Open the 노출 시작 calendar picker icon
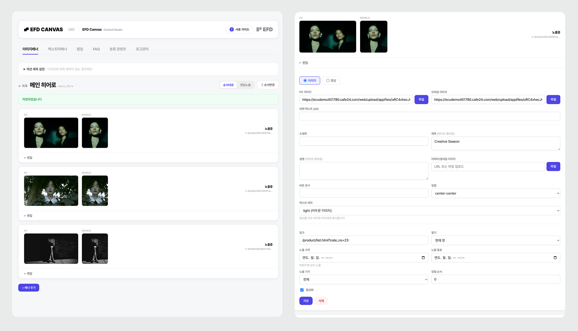578x331 pixels. click(x=423, y=258)
